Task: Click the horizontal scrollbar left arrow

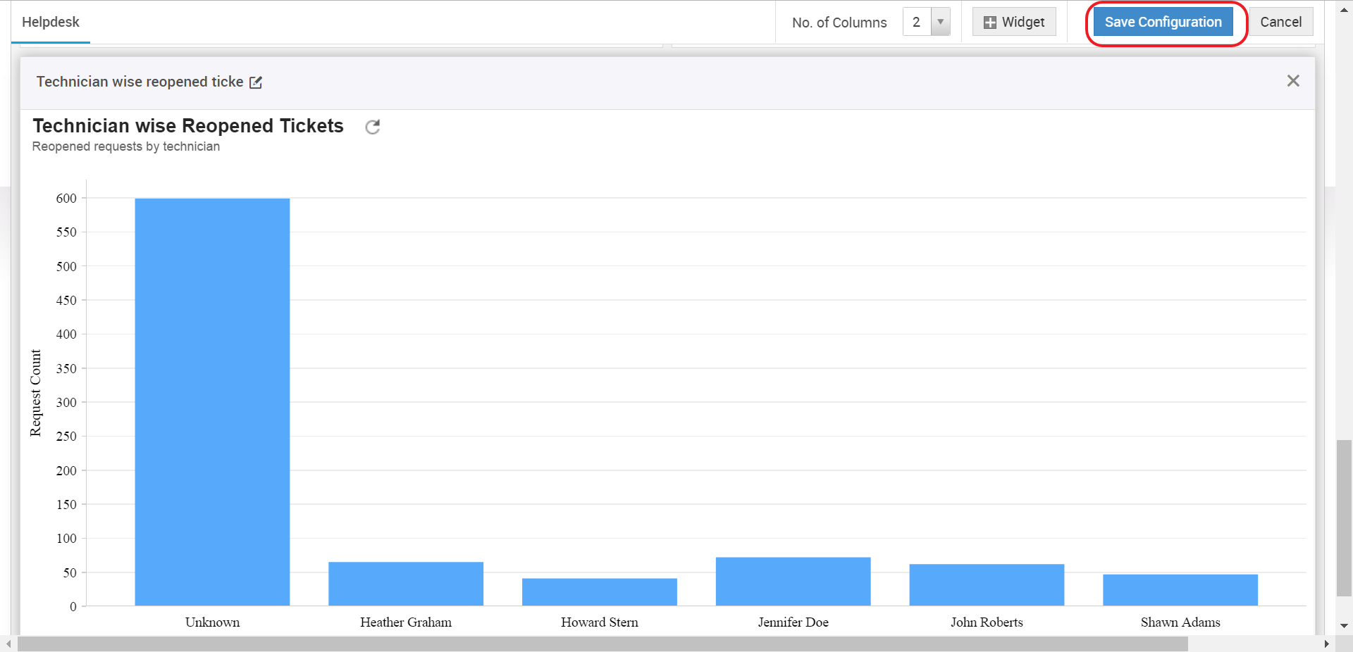Action: [x=8, y=644]
